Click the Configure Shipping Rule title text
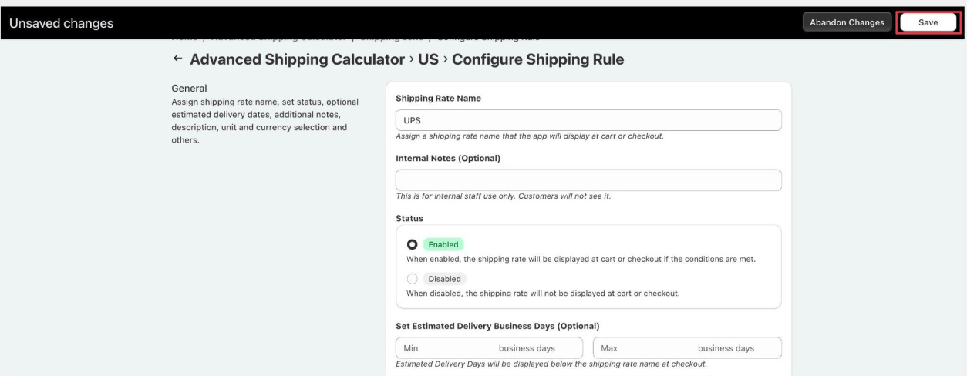This screenshot has height=376, width=967. point(537,59)
